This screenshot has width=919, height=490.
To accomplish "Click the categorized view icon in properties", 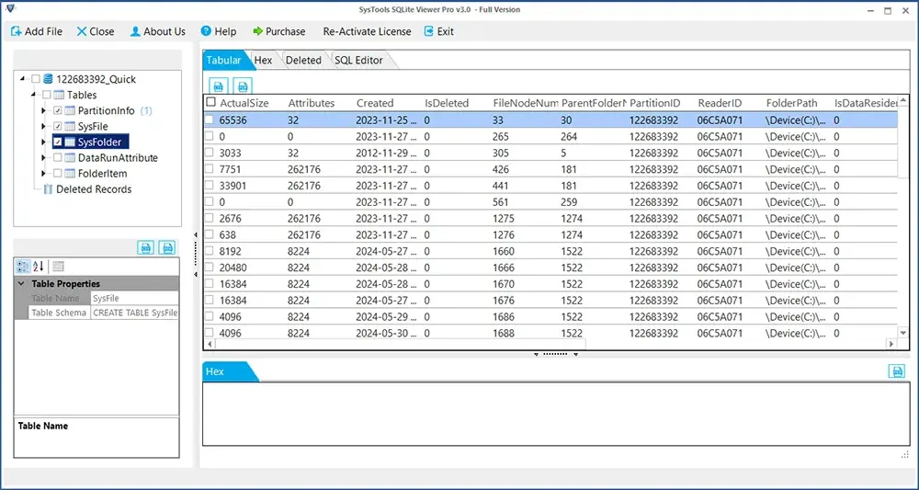I will click(23, 267).
